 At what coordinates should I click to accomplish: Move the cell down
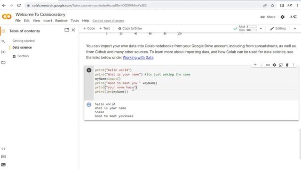261,65
